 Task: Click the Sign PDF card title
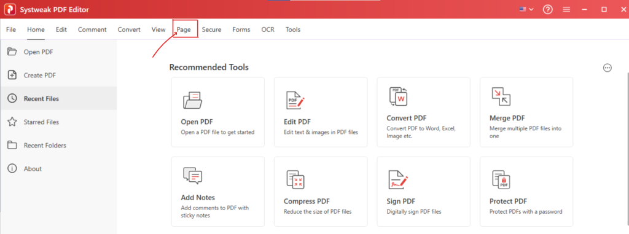coord(400,201)
